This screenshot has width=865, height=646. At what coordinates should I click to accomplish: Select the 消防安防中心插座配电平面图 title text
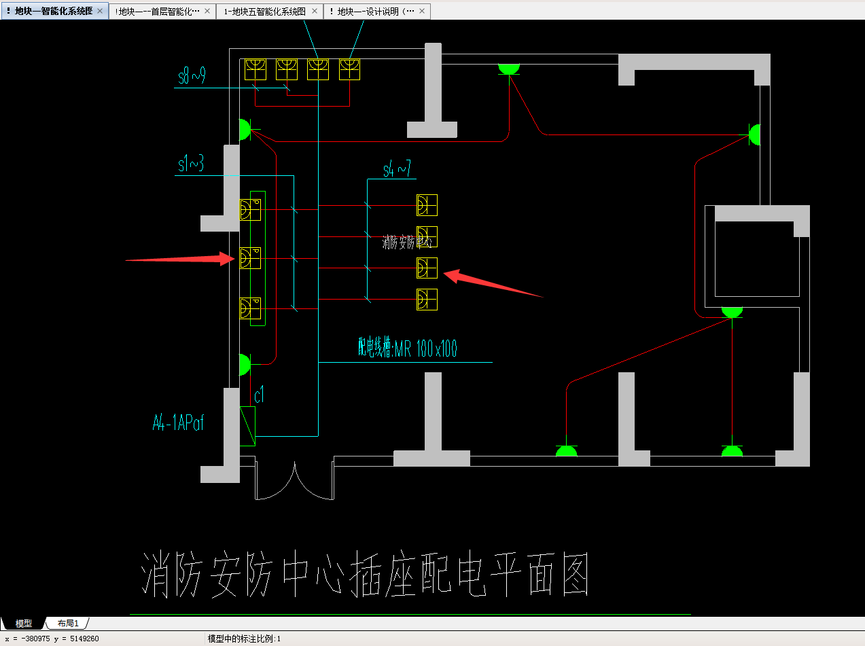click(364, 575)
